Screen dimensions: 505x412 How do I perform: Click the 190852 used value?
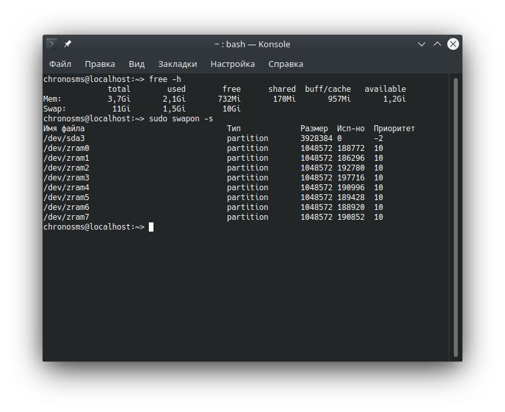point(351,217)
